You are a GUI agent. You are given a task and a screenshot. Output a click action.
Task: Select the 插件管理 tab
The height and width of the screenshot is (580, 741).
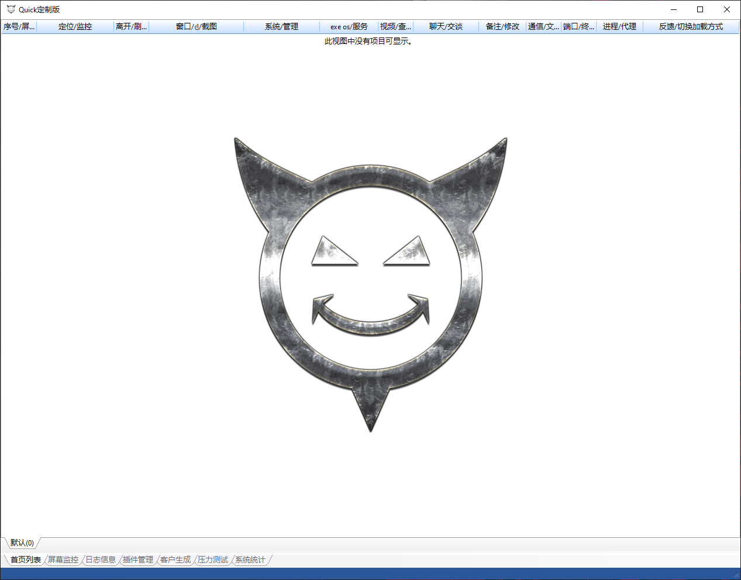coord(138,560)
